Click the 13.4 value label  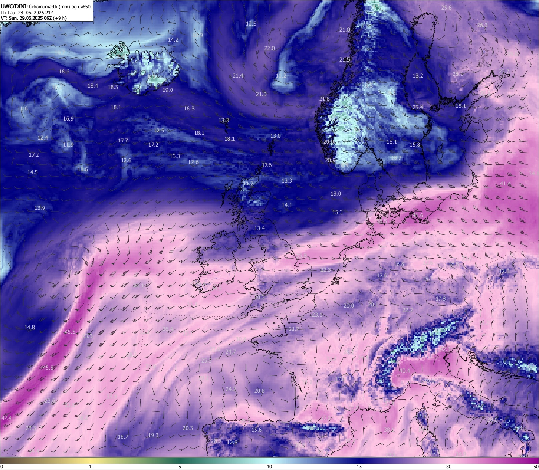coord(259,228)
